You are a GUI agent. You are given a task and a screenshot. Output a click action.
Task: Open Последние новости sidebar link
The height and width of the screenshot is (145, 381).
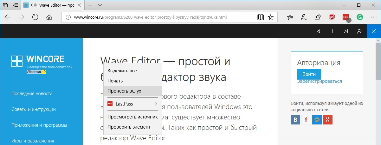click(32, 94)
